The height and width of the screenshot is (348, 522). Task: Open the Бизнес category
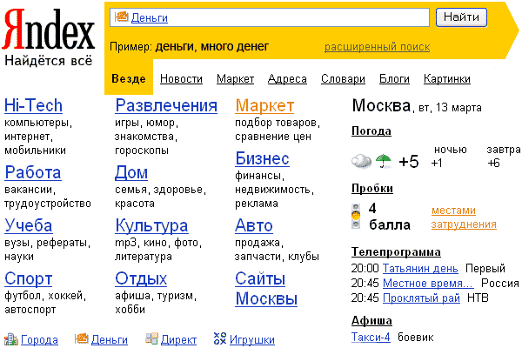click(263, 158)
